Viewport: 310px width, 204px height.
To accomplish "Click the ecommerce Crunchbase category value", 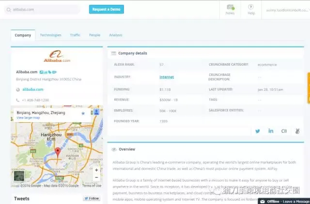I will point(267,65).
